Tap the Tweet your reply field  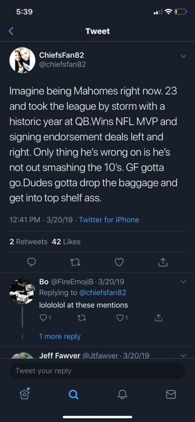click(x=97, y=371)
